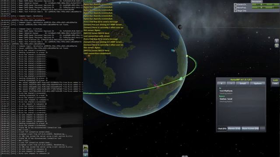280x157 pixels.
Task: Open the Resources tab at top right
Action: tap(257, 1)
